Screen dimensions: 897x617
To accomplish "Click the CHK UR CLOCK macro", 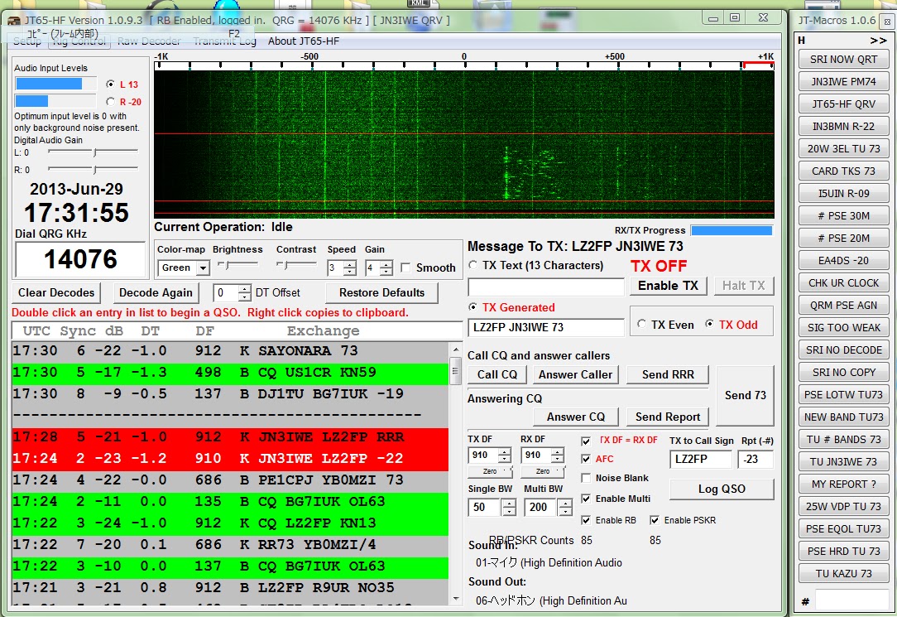I will [x=844, y=282].
